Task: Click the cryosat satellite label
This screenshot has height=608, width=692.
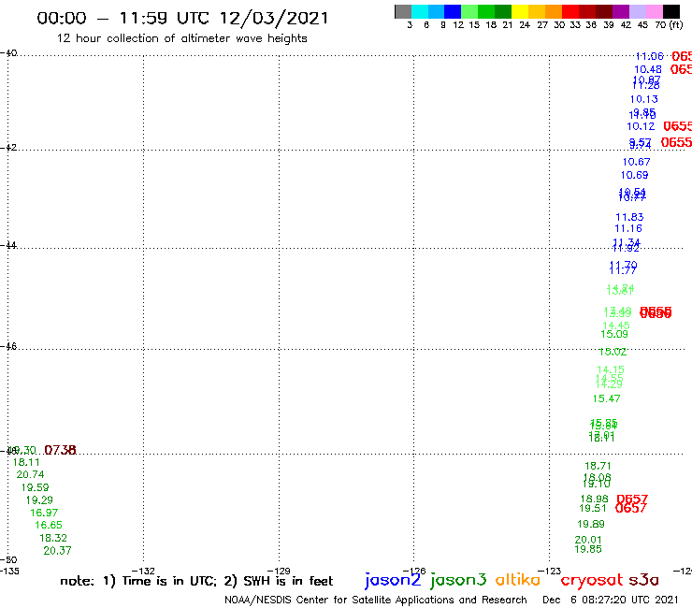Action: pos(592,581)
